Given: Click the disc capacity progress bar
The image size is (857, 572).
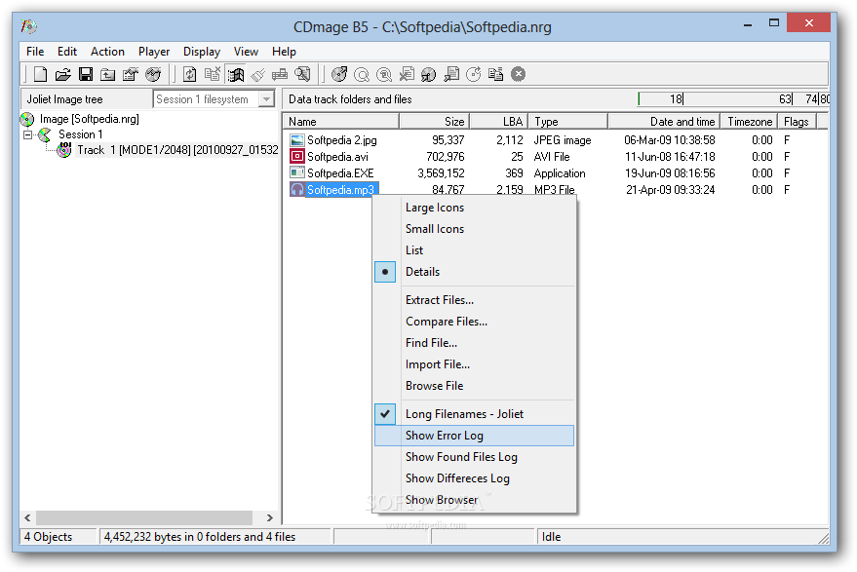Looking at the screenshot, I should pos(733,98).
